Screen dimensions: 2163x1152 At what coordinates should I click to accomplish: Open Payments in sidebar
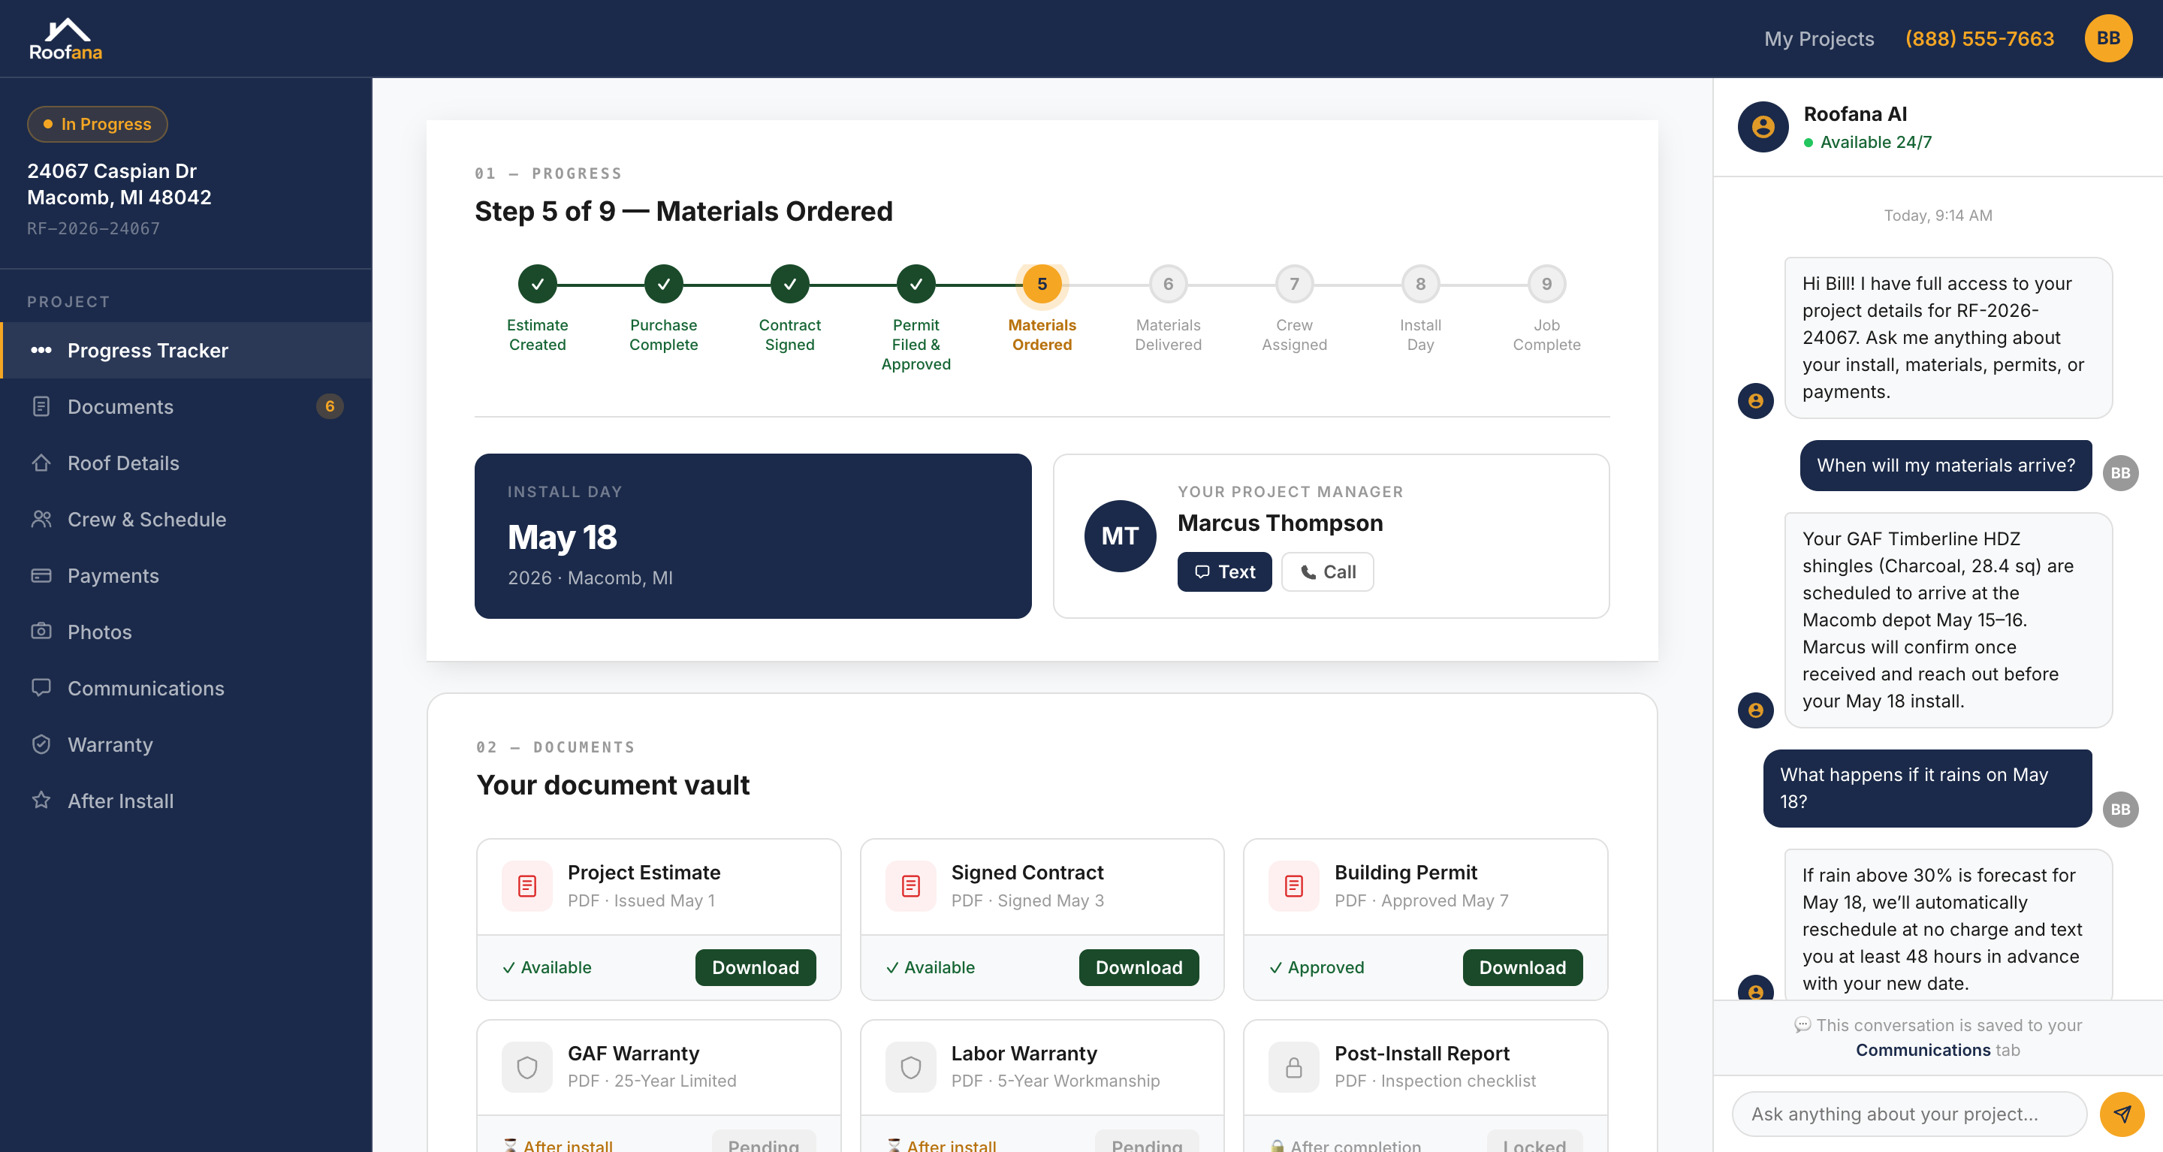coord(186,575)
